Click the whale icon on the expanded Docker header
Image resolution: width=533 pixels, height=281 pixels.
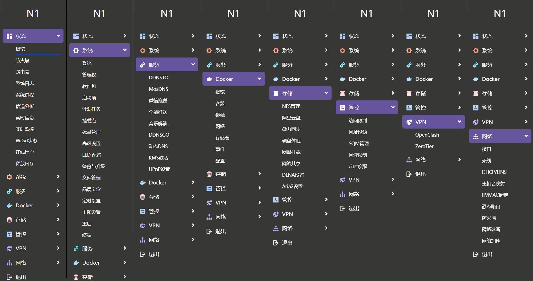point(209,79)
